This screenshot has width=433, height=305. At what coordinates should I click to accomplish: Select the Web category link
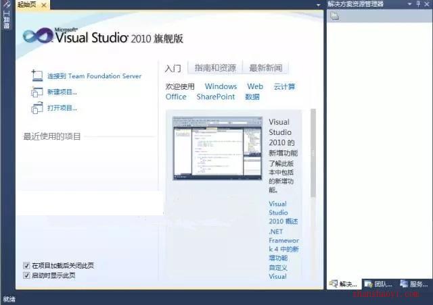point(255,86)
